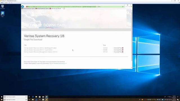Open Microsoft Store in the upper VM taskbar
The width and height of the screenshot is (180, 101).
click(40, 97)
